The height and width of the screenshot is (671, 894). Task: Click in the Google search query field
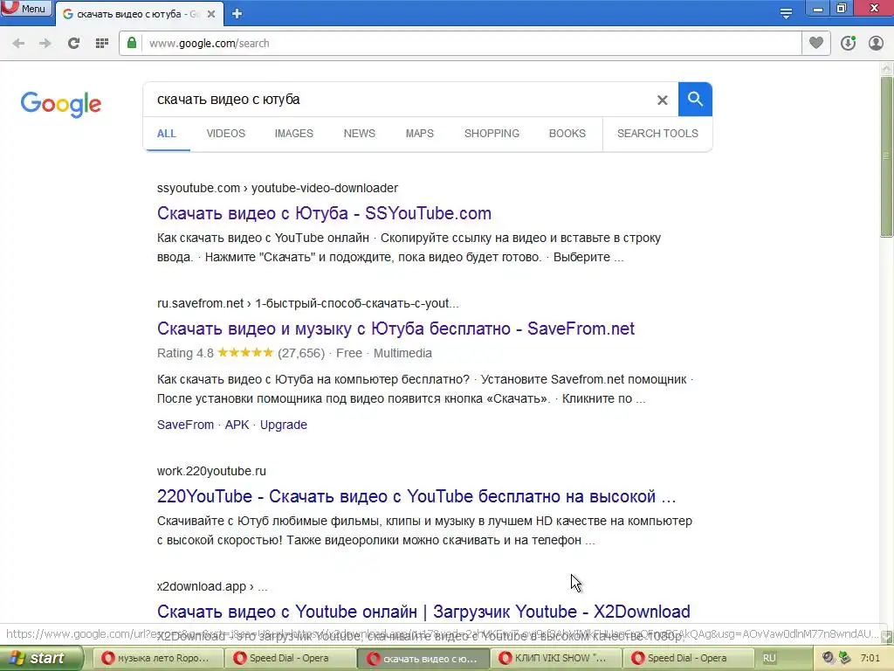(x=399, y=100)
